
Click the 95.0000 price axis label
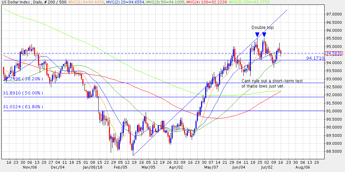pyautogui.click(x=334, y=47)
